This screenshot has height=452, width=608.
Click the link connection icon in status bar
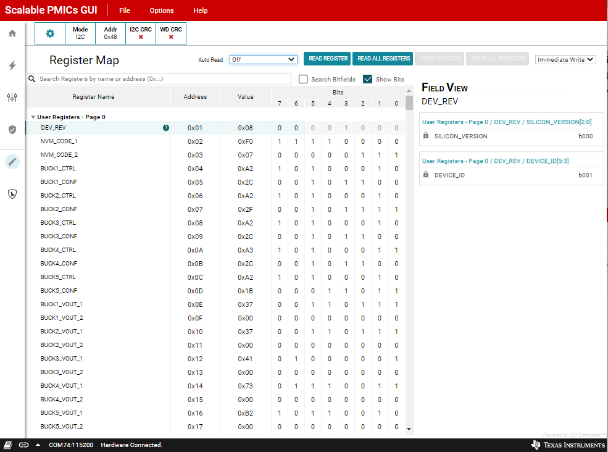point(23,445)
